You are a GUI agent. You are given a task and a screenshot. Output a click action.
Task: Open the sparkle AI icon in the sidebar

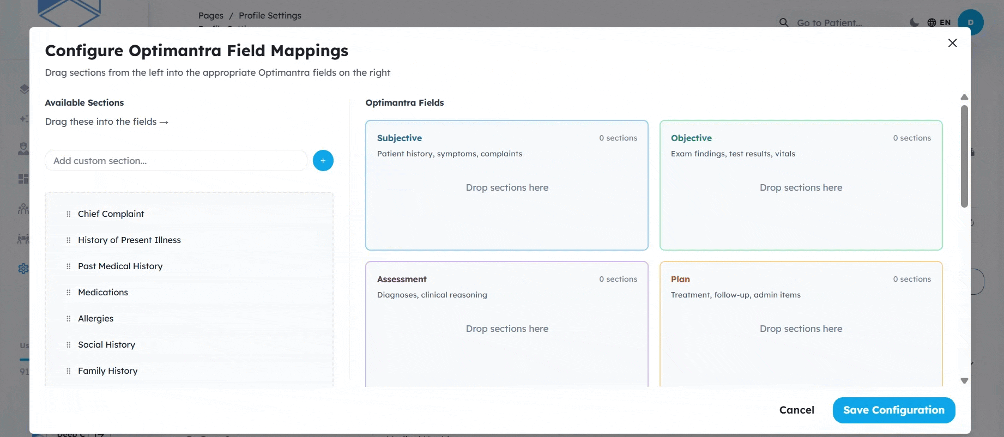(x=24, y=119)
